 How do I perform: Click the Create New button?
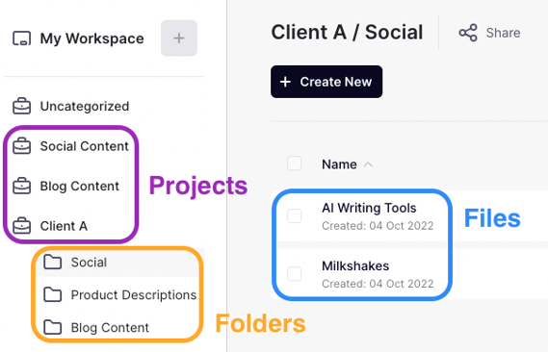pos(326,82)
